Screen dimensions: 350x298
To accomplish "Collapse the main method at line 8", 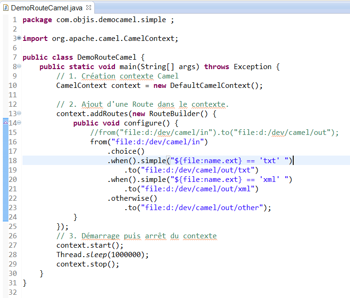I will (19, 66).
